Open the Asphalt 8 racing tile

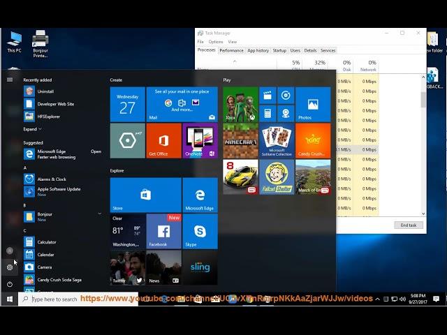pos(240,177)
